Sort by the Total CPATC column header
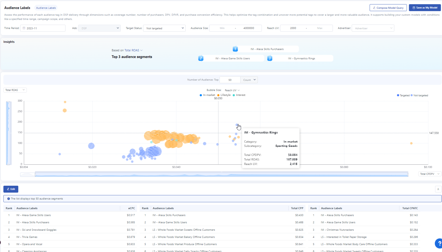The image size is (442, 252). click(x=410, y=208)
